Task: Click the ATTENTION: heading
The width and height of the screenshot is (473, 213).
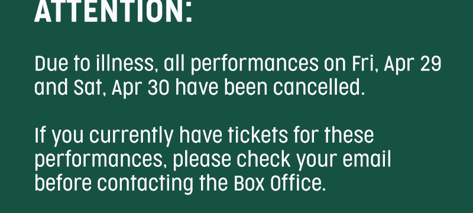Action: click(x=114, y=11)
